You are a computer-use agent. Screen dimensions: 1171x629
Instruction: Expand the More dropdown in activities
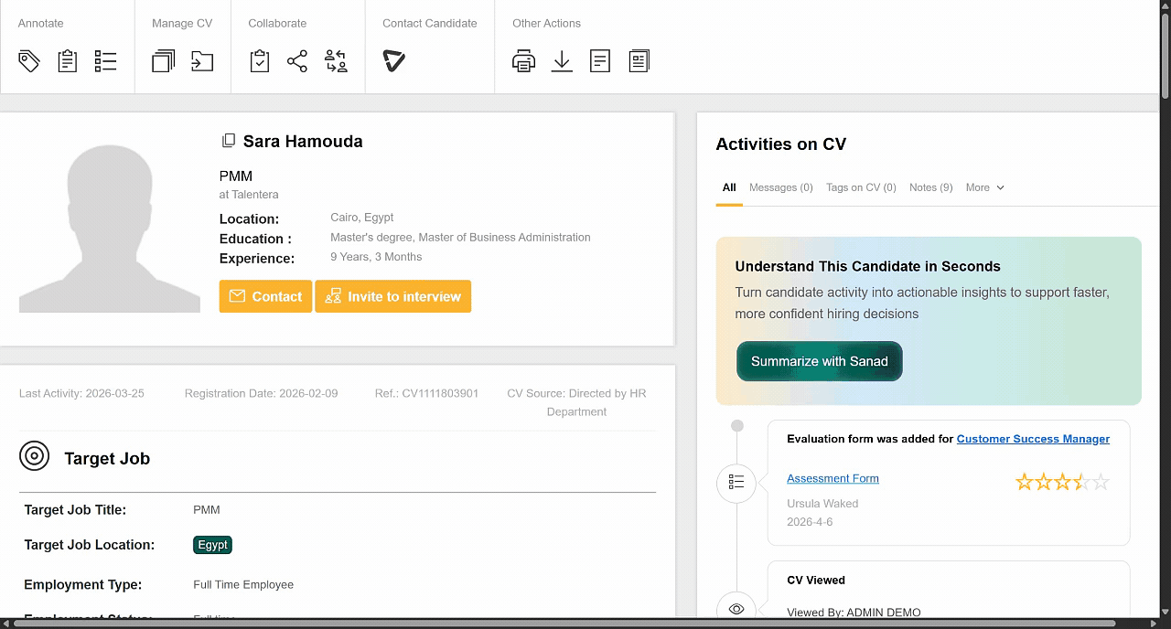coord(984,187)
